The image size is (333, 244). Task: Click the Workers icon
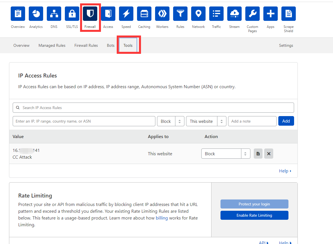(162, 14)
